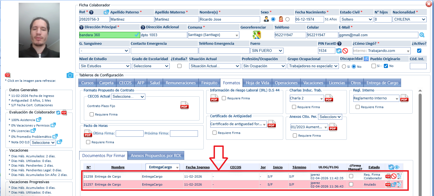Screen dimensions: 434x196
Task: Open the Anexos Propuestos por ROL tab
Action: [x=156, y=156]
